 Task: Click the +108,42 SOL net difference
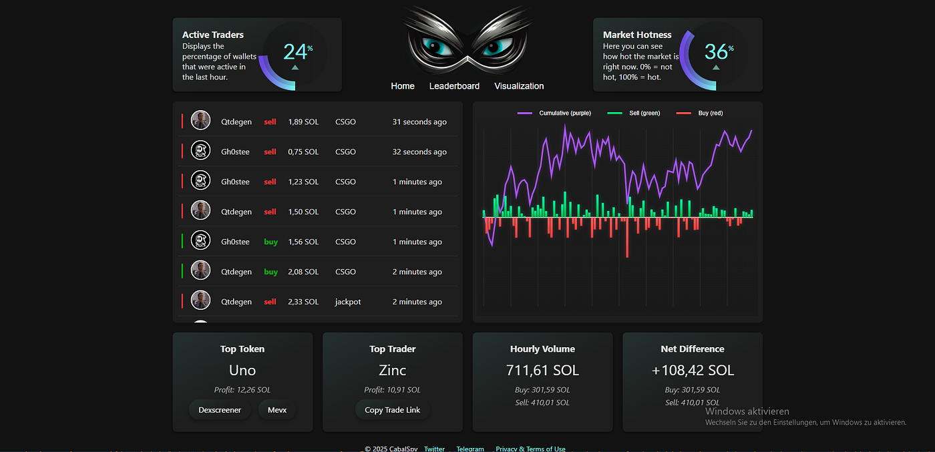(x=693, y=371)
